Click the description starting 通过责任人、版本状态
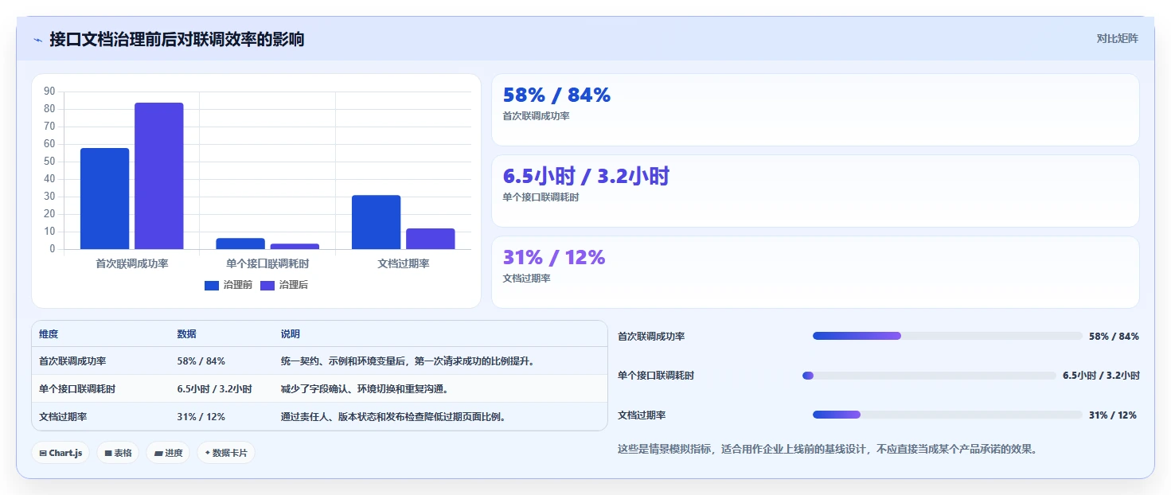 point(395,417)
